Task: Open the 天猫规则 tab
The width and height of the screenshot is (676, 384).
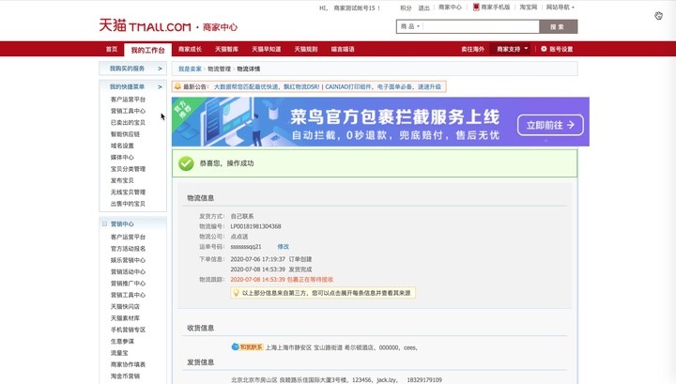Action: click(x=306, y=49)
